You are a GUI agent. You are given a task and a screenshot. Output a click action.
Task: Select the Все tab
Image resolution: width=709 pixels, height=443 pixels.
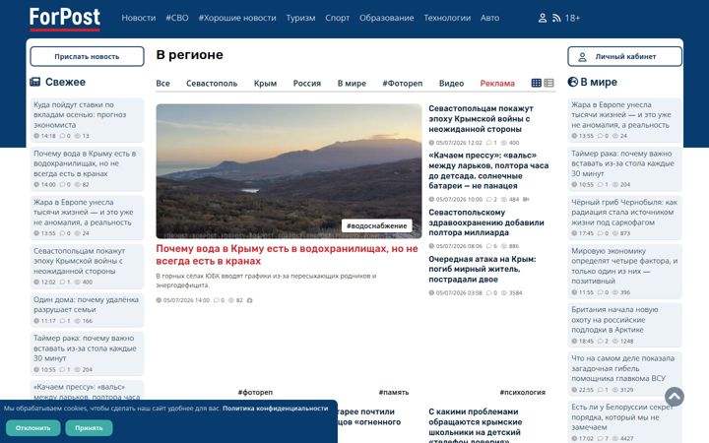click(162, 83)
